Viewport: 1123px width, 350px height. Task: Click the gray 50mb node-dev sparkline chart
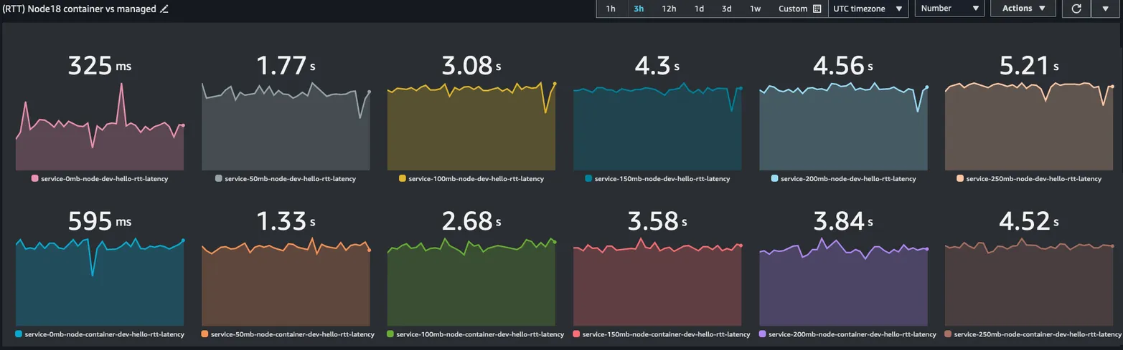(286, 127)
